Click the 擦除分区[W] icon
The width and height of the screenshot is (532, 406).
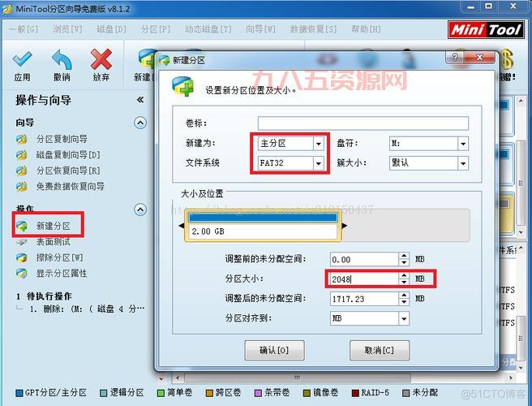(21, 257)
